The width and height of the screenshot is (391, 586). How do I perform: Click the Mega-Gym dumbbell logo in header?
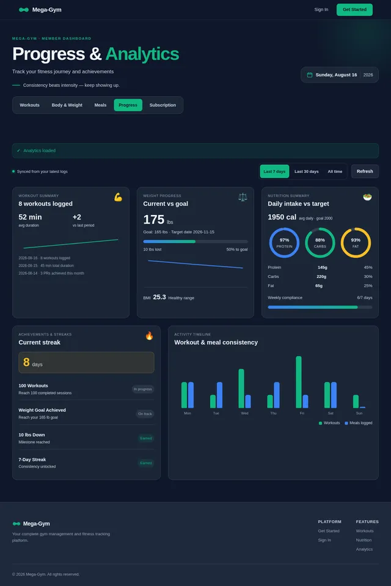pyautogui.click(x=24, y=10)
